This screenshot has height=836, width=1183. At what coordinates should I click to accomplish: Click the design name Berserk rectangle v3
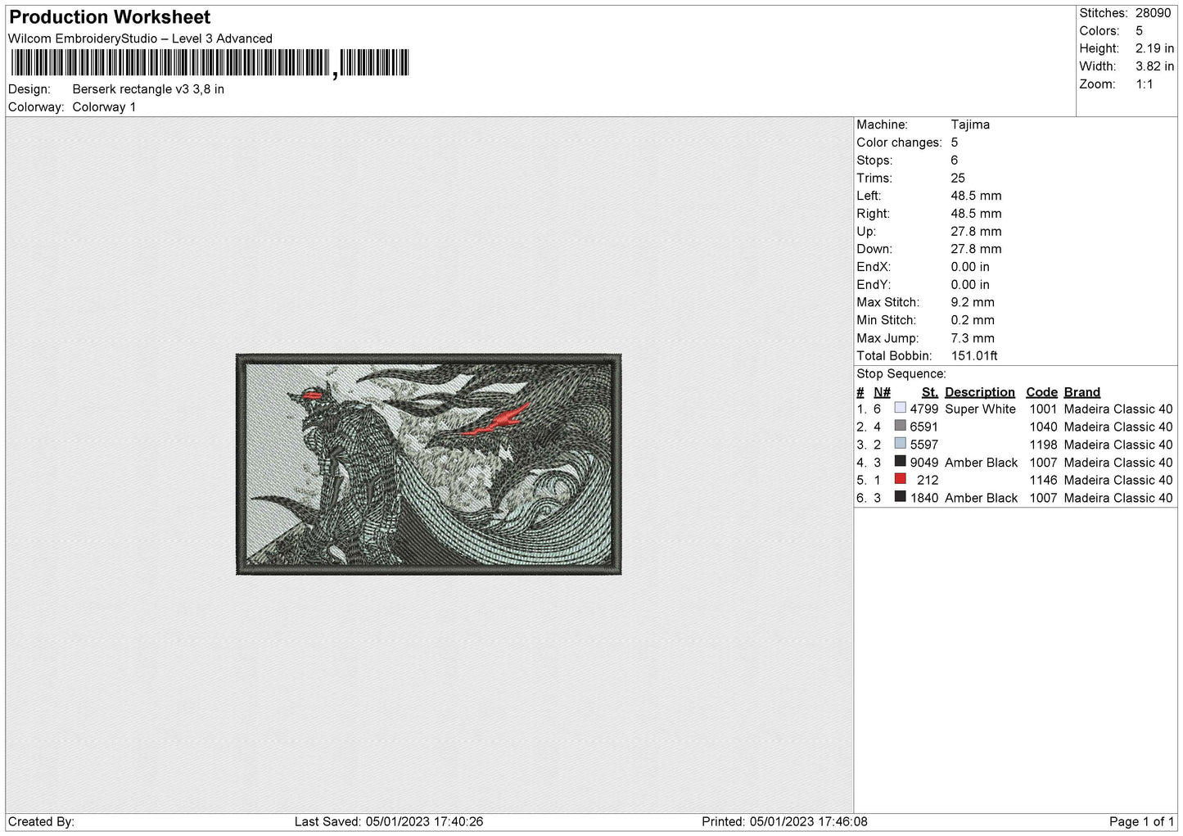point(148,89)
